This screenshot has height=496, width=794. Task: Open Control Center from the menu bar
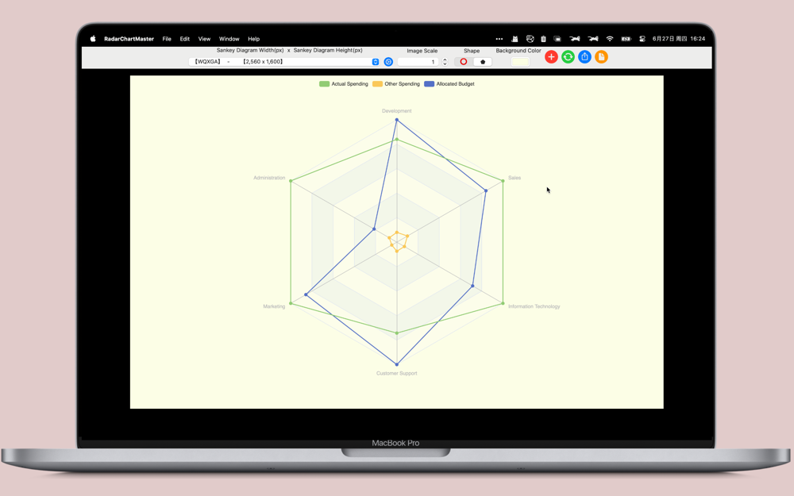click(x=642, y=39)
